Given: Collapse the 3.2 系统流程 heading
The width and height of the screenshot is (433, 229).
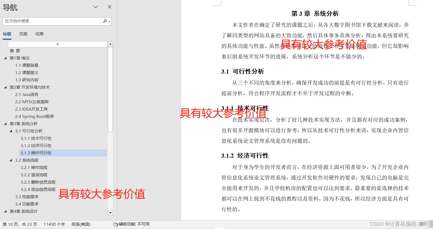Looking at the screenshot, I should (x=11, y=160).
